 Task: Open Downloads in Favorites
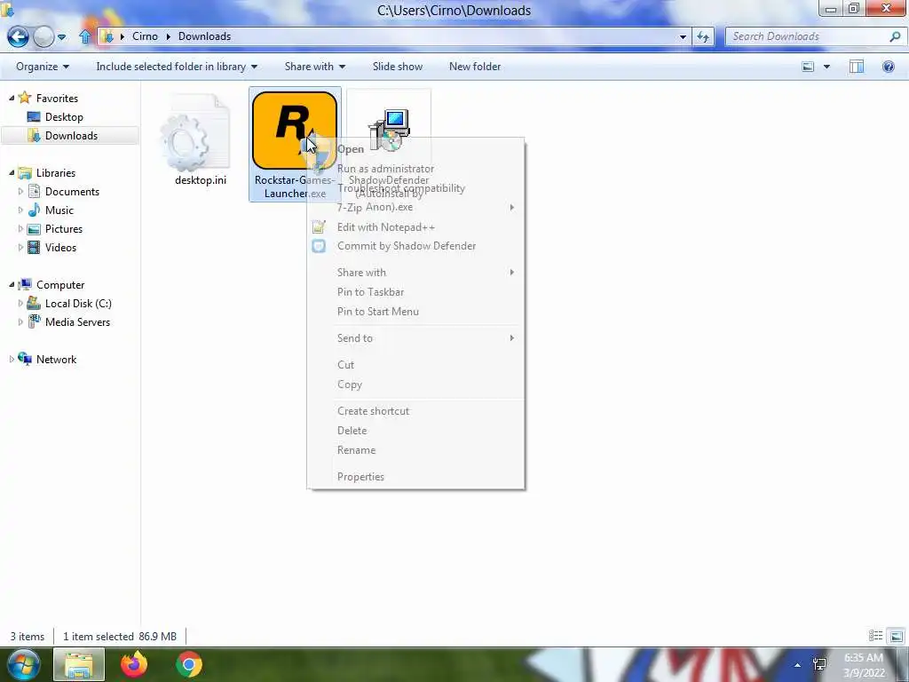pos(71,135)
